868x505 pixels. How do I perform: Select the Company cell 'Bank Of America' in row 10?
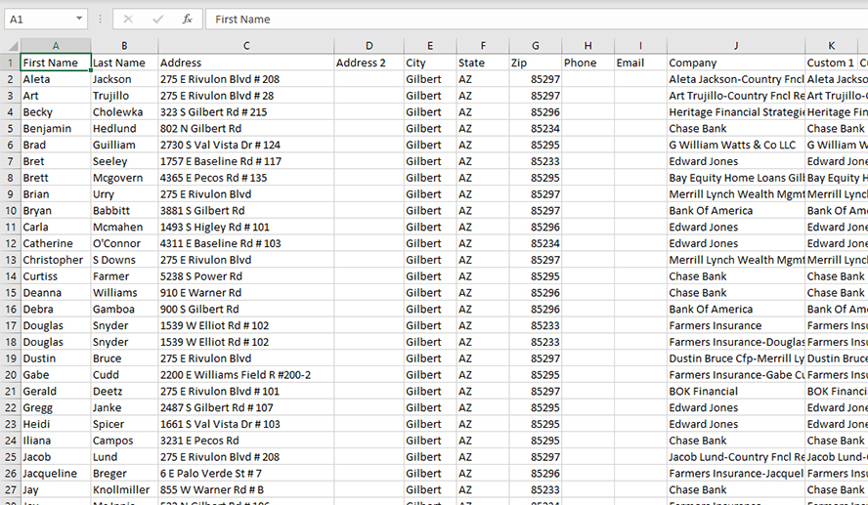(736, 211)
